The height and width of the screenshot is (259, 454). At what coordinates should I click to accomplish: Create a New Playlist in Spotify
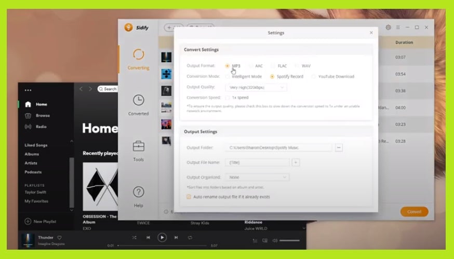tap(41, 222)
